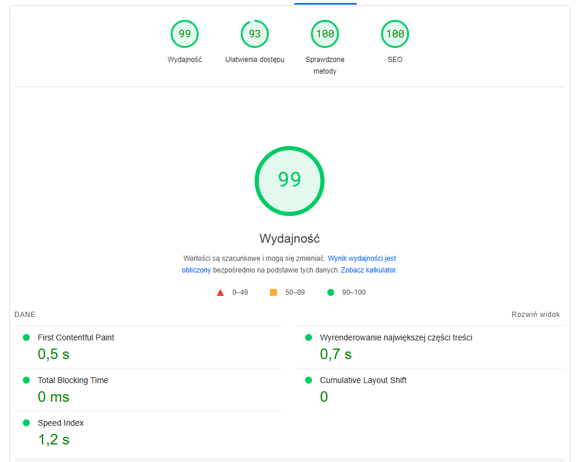This screenshot has height=462, width=585.
Task: Click green dot beside First Contentful Paint
Action: click(x=26, y=337)
